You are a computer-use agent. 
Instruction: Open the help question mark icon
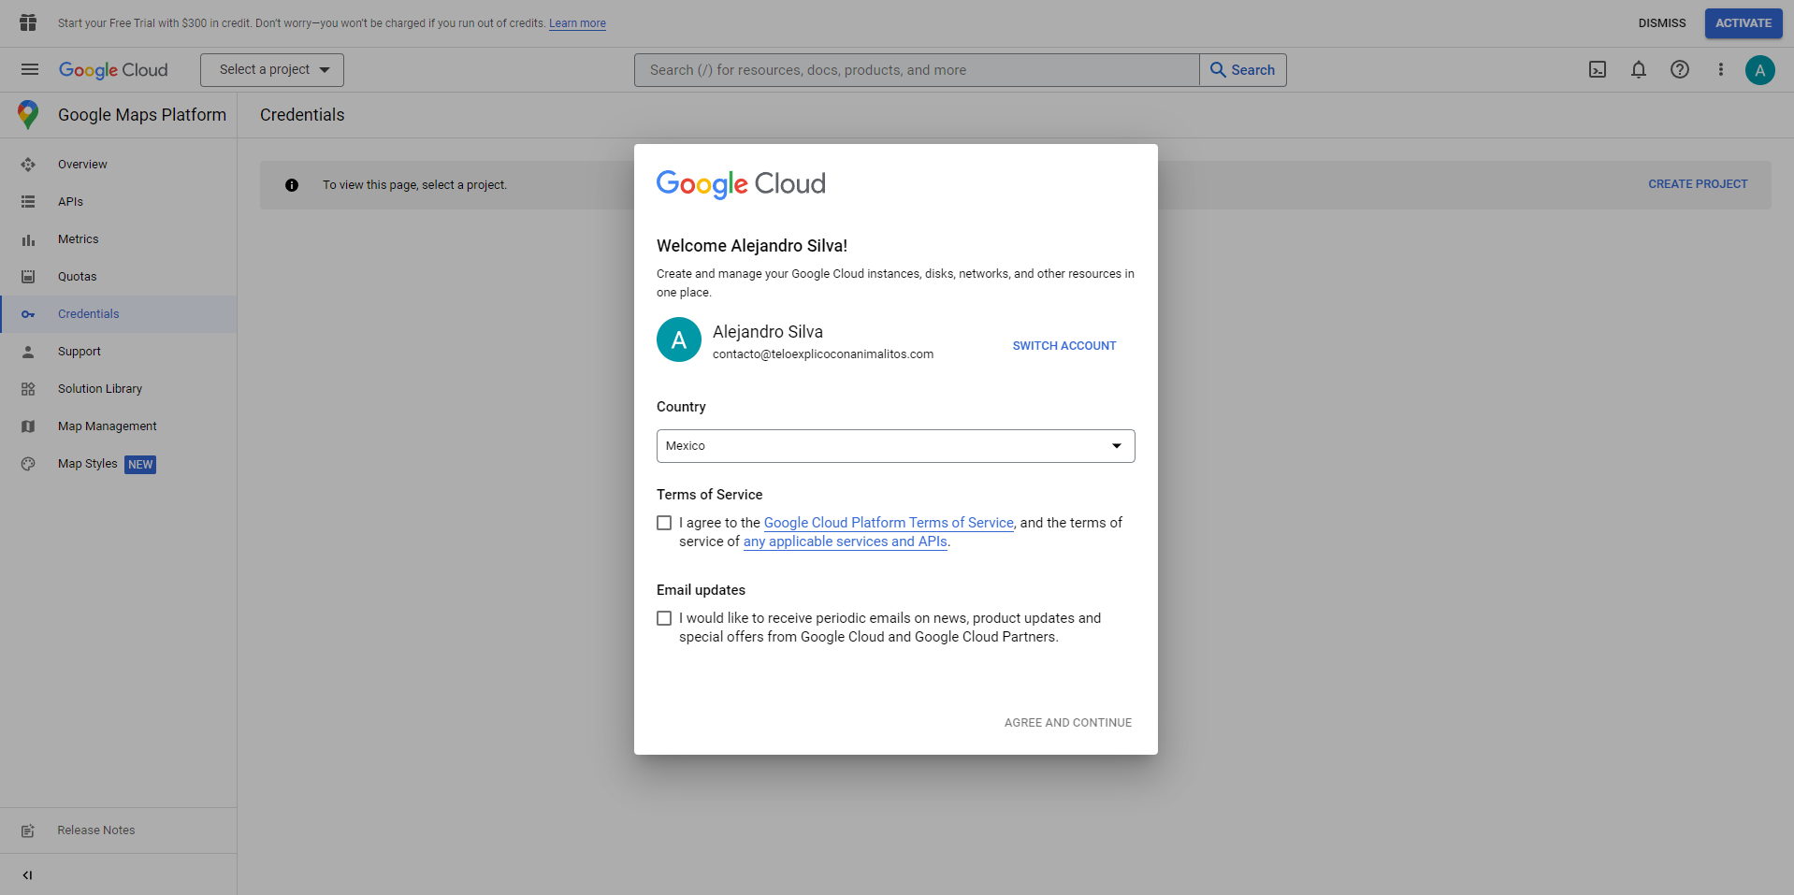tap(1680, 69)
